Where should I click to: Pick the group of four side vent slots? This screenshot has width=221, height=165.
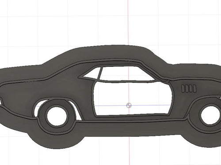[x=189, y=88]
